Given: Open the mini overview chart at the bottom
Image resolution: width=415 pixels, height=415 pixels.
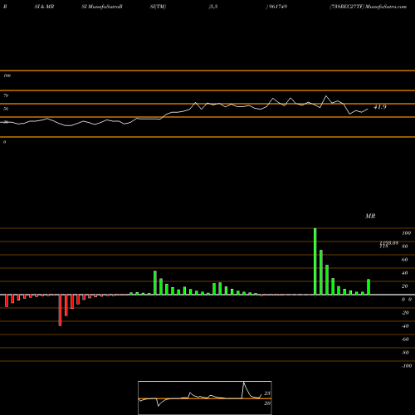Looking at the screenshot, I should [x=205, y=398].
